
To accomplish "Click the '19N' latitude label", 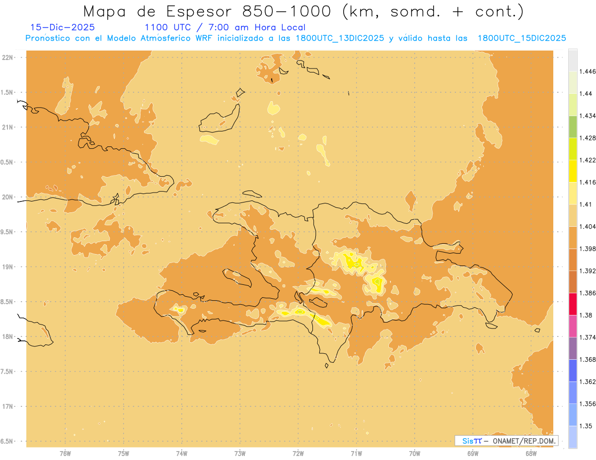I will (8, 266).
